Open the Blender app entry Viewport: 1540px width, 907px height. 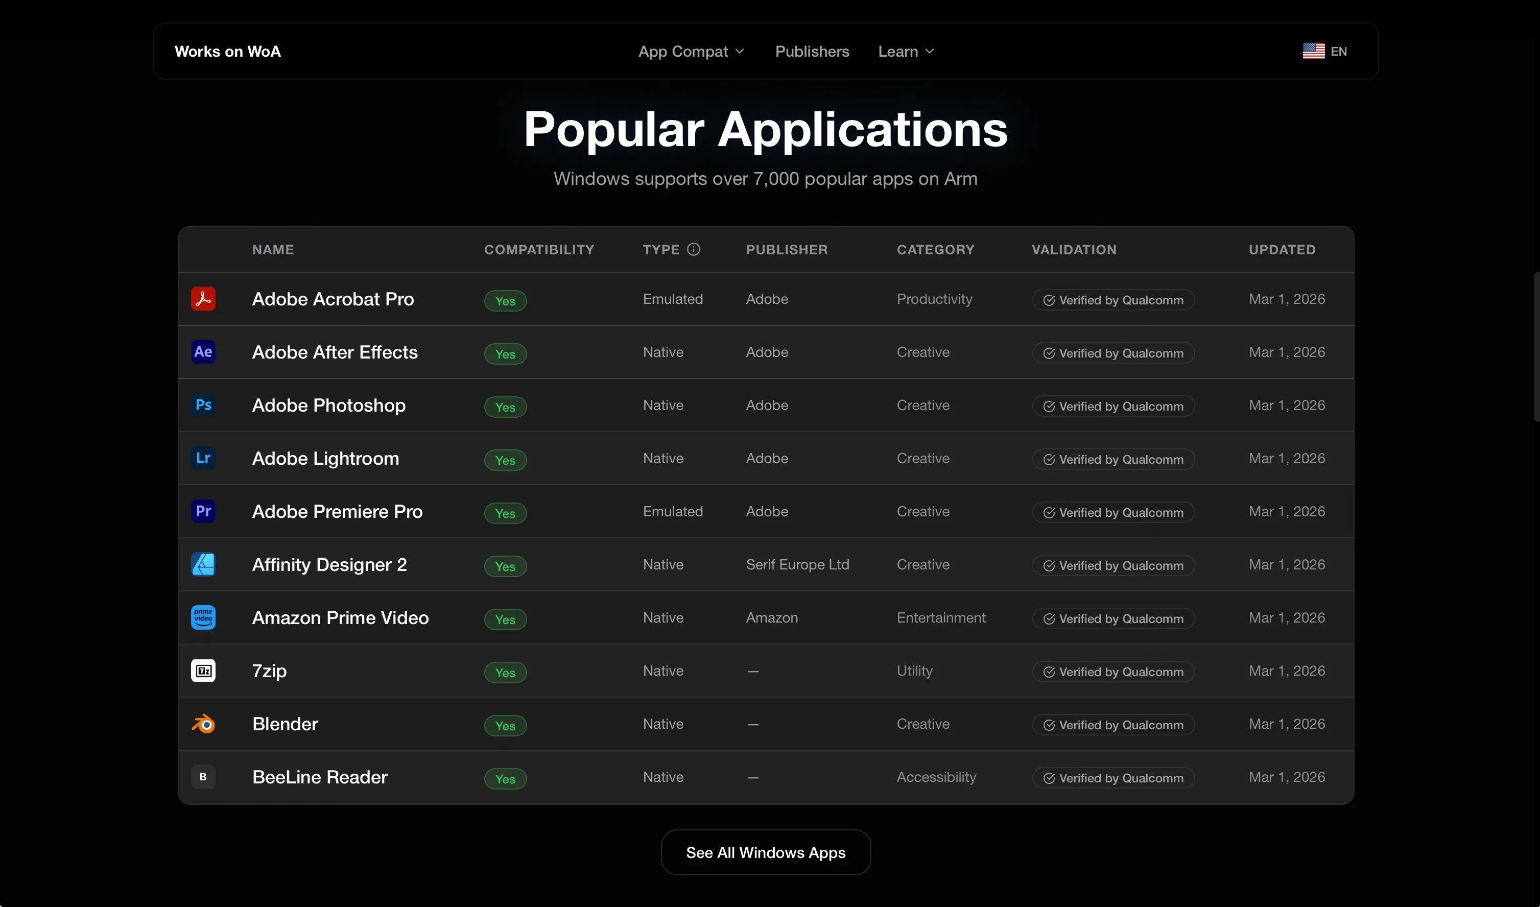click(x=286, y=724)
